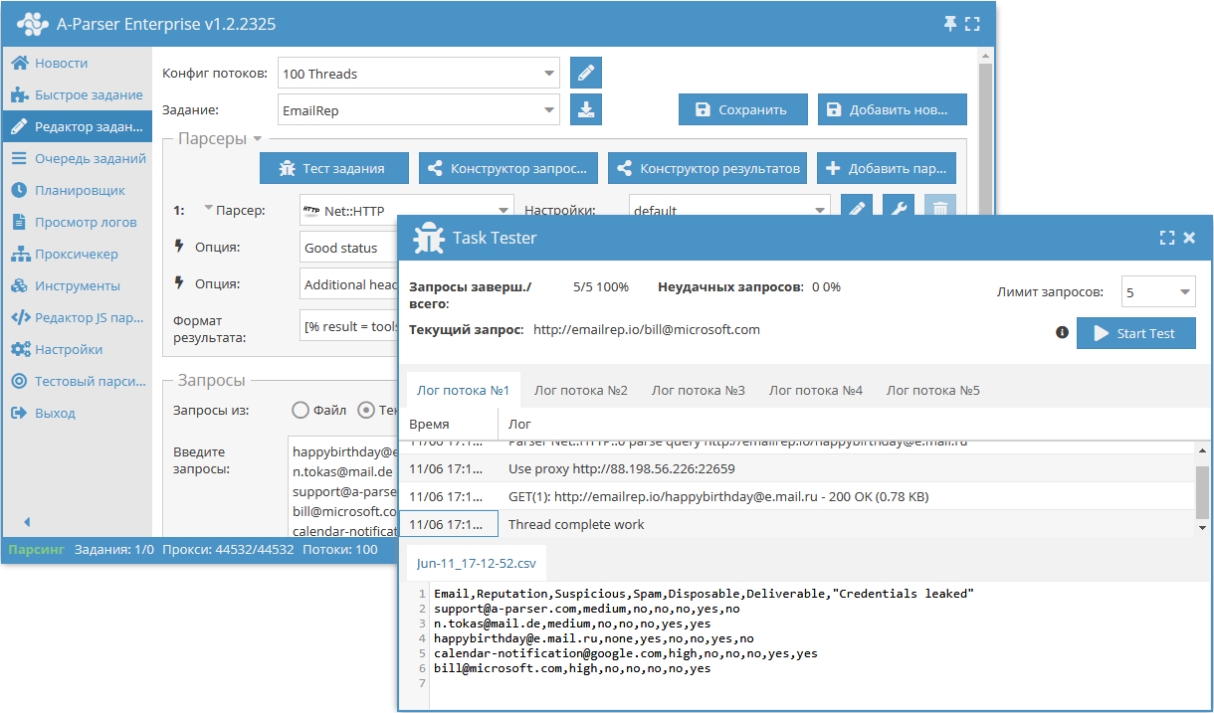Screen dimensions: 1214x713
Task: Select the Файл radio button
Action: [x=300, y=410]
